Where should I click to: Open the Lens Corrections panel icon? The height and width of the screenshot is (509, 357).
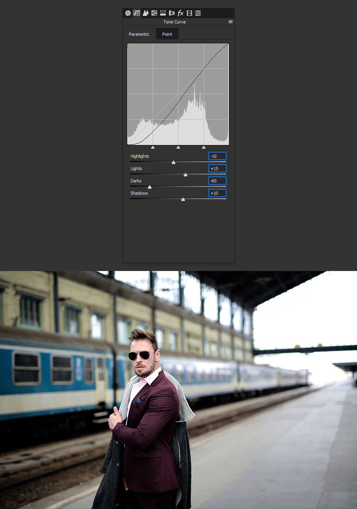coord(172,13)
